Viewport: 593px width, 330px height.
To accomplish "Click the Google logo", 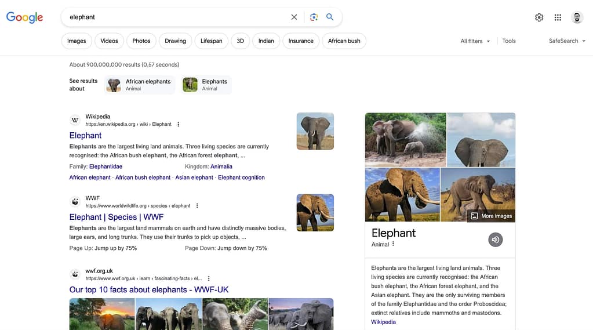I will click(24, 17).
